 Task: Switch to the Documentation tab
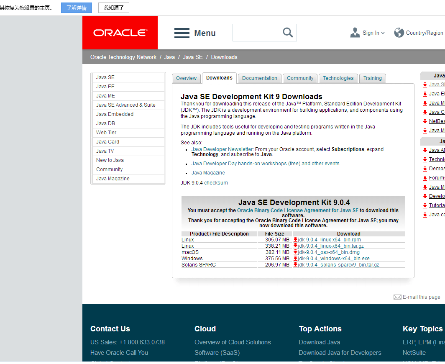point(260,78)
